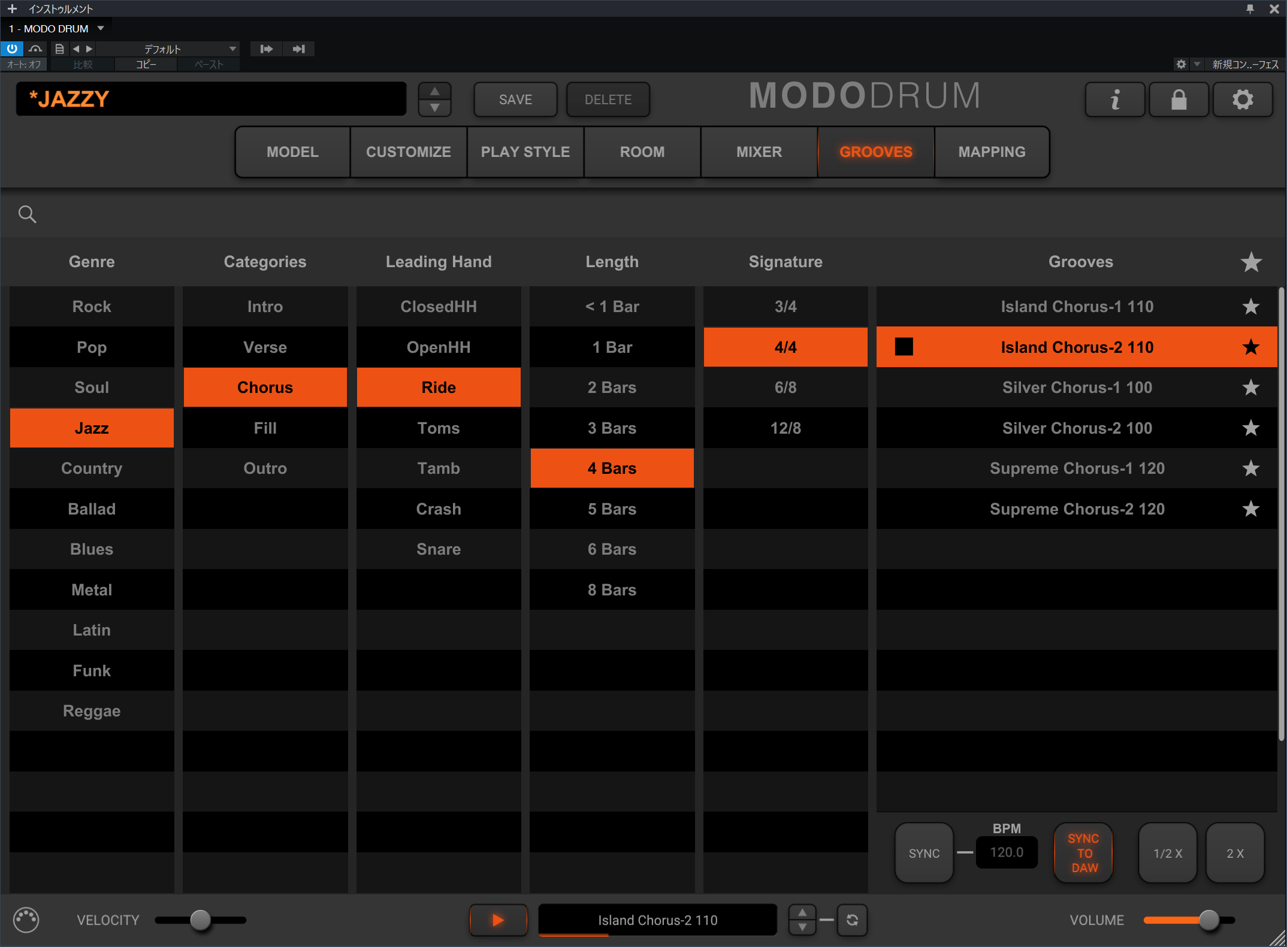Go to previous preset with left arrow

pos(76,49)
